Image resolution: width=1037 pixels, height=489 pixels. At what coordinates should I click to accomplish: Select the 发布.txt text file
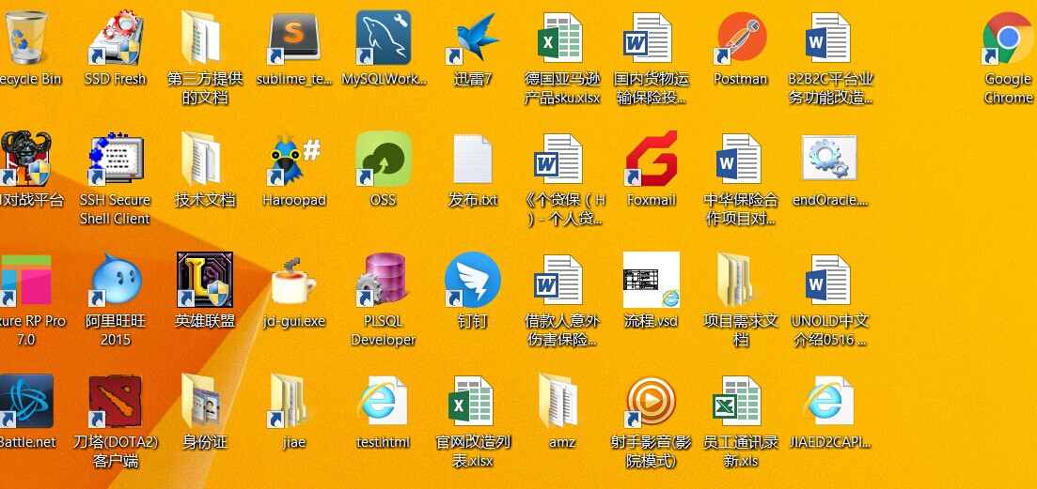coord(472,159)
